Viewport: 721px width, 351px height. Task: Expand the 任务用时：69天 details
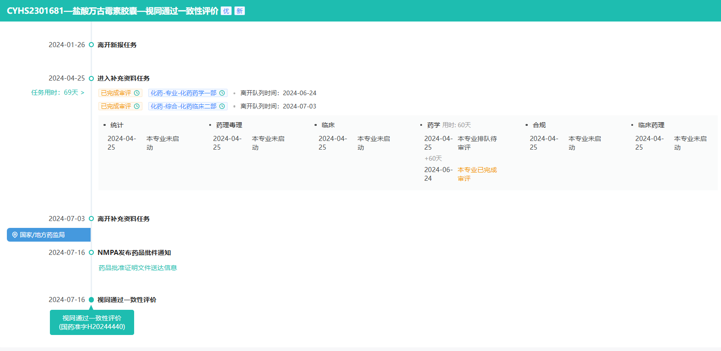point(58,92)
